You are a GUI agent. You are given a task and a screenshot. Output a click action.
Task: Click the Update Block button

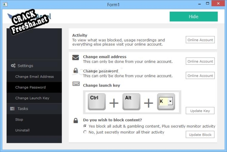tap(200, 135)
